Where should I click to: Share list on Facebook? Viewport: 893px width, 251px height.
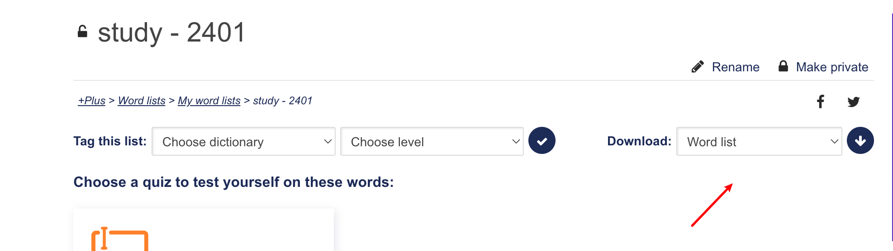pos(820,102)
